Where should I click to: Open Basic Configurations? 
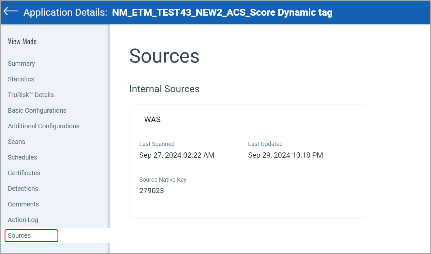tap(37, 110)
